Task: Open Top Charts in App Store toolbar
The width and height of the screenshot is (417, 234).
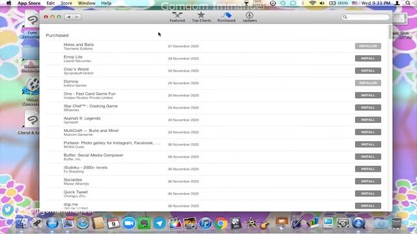Action: click(201, 17)
